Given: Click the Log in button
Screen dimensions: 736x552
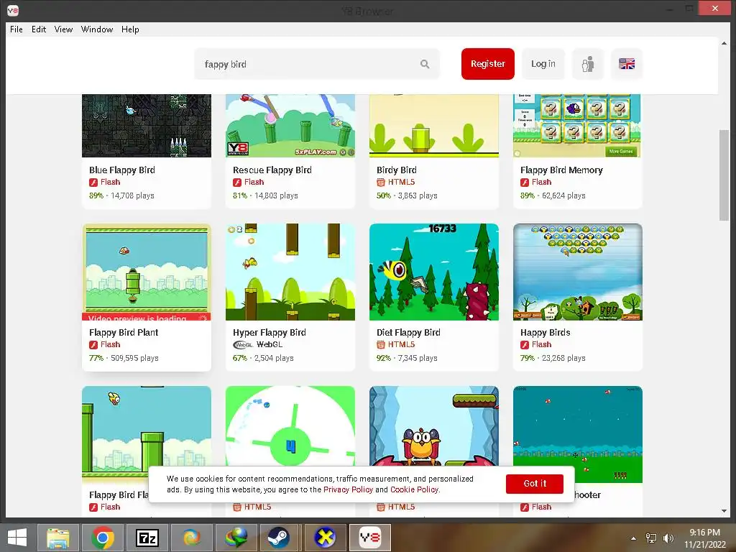Looking at the screenshot, I should (x=543, y=64).
